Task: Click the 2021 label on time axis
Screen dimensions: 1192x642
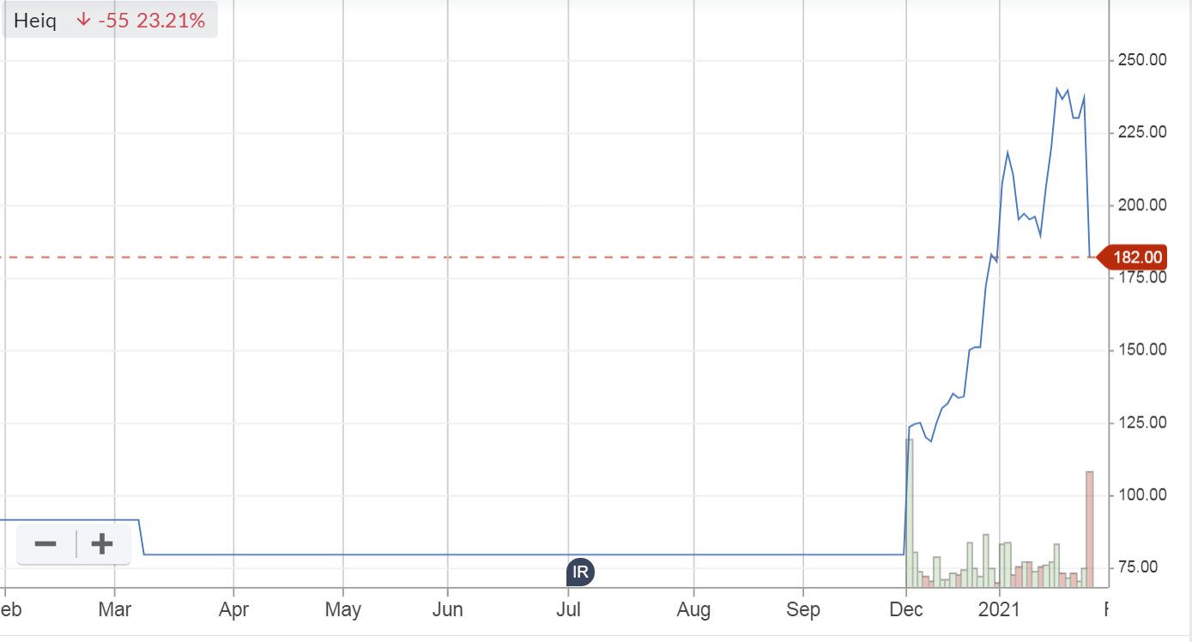Action: (x=999, y=610)
